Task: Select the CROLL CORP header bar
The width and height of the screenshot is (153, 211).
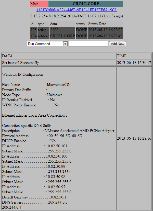Action: click(86, 4)
